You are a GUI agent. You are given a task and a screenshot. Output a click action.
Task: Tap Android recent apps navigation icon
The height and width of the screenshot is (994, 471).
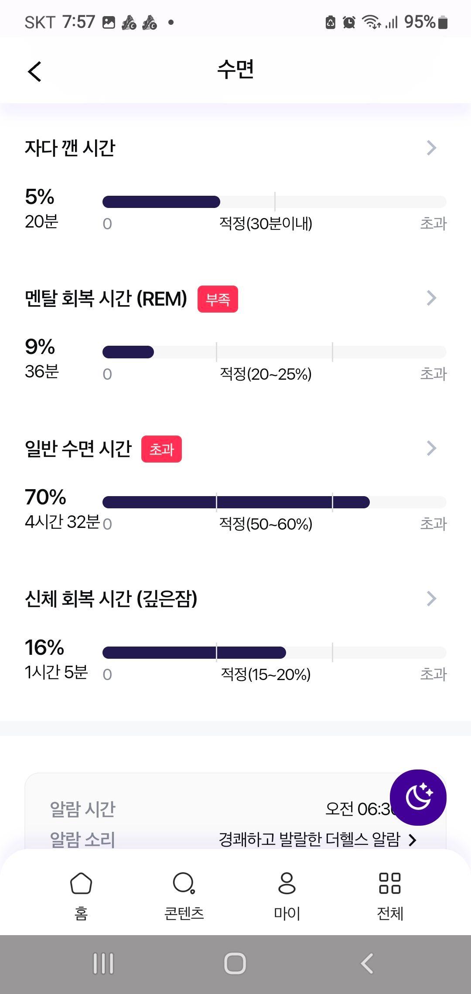tap(103, 963)
